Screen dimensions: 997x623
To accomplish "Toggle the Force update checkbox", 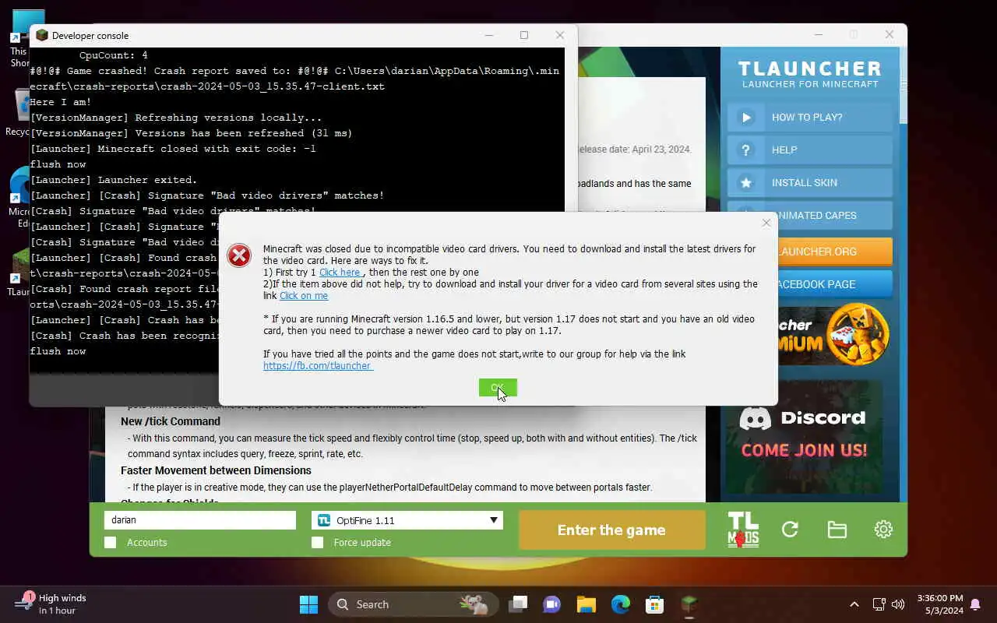I will (x=317, y=543).
